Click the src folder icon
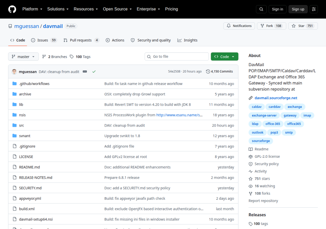 pos(14,125)
